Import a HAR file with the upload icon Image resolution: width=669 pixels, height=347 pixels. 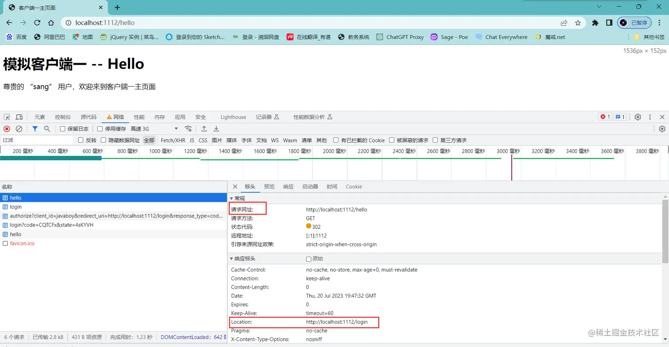coord(204,129)
